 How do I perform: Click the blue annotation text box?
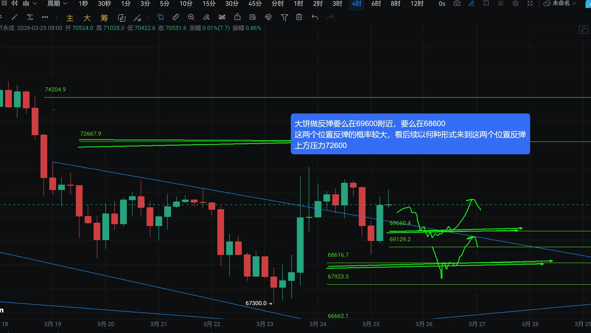click(x=410, y=134)
